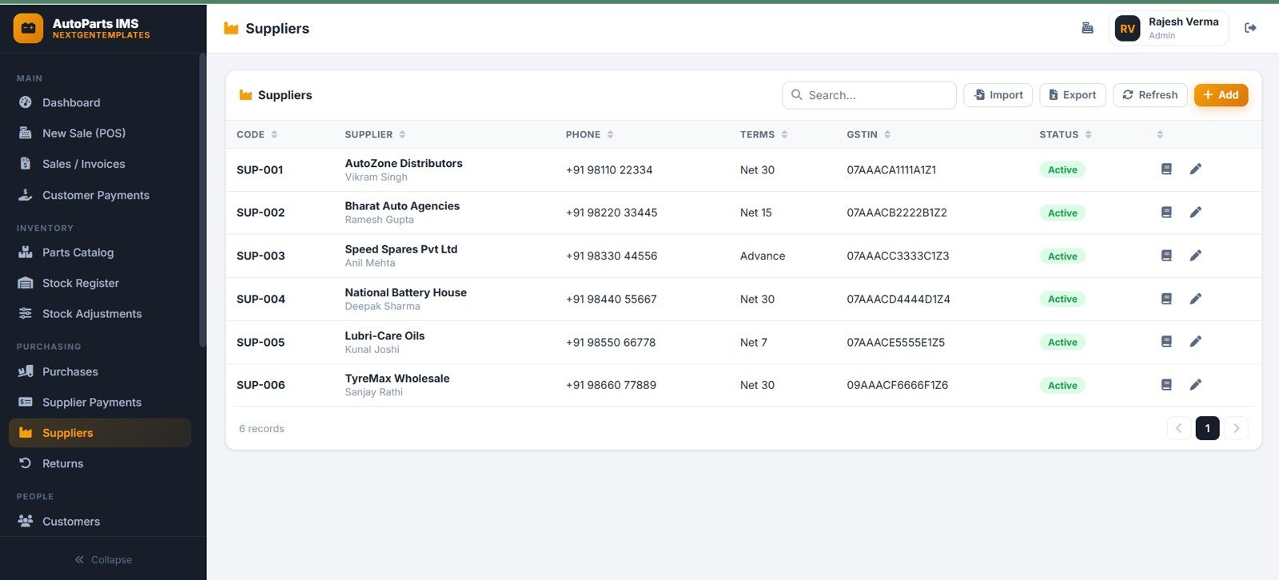Click the Active badge for SUP-004

pyautogui.click(x=1062, y=300)
